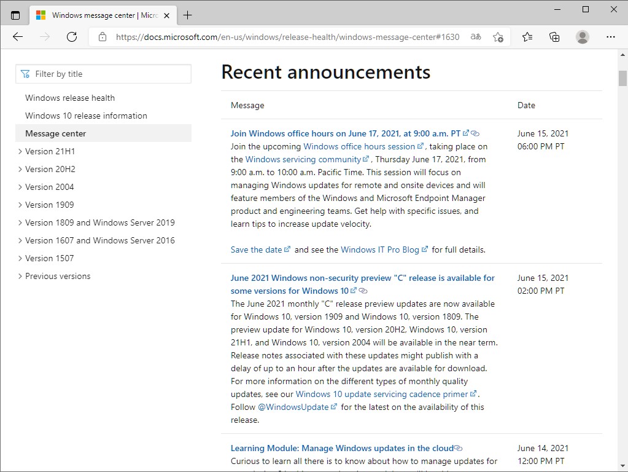Image resolution: width=628 pixels, height=472 pixels.
Task: Add this page to favorites
Action: point(498,37)
